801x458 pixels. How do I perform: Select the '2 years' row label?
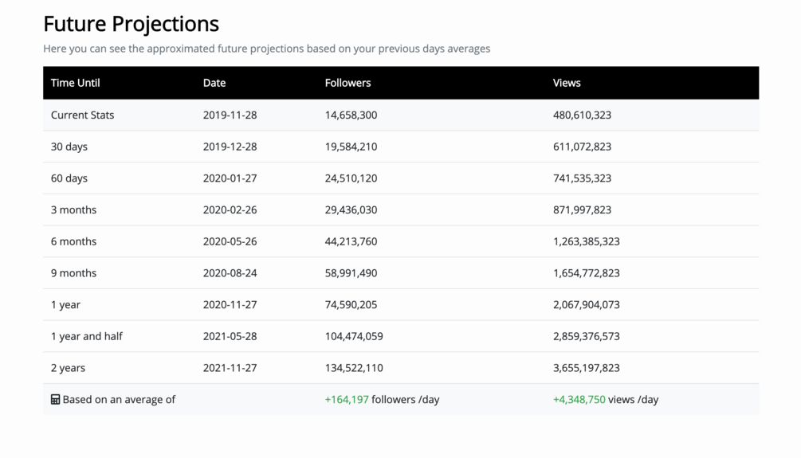tap(68, 368)
